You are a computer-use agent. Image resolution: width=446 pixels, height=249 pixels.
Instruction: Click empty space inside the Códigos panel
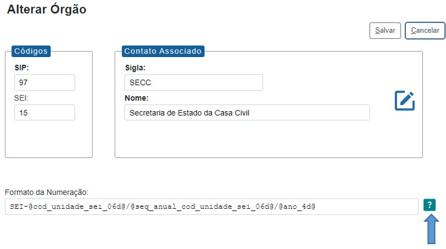(49, 140)
